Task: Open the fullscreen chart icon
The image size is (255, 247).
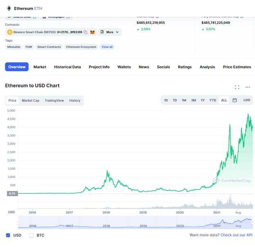Action: pos(237,87)
